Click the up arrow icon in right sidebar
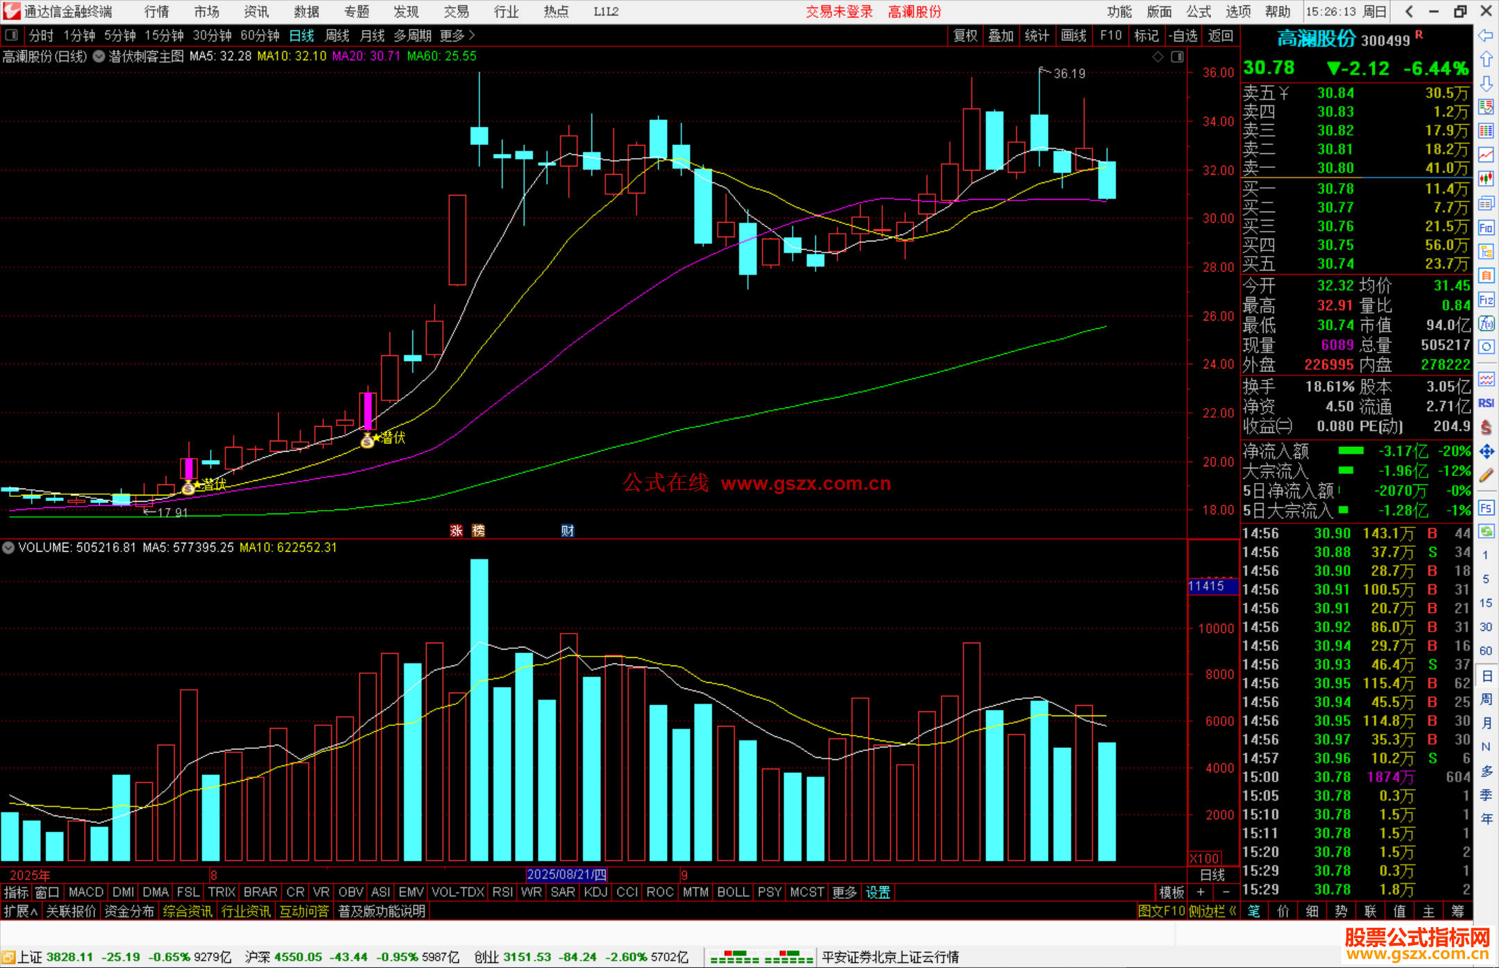 (1486, 60)
